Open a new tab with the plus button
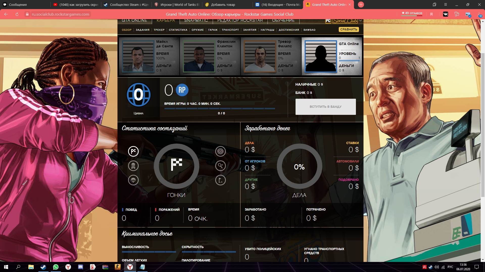The height and width of the screenshot is (272, 485). tap(361, 5)
